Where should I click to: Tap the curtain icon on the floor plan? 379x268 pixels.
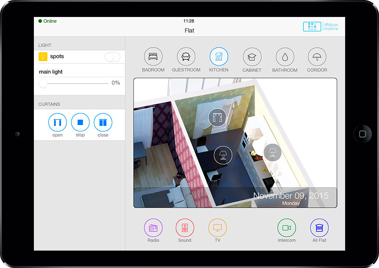(217, 117)
